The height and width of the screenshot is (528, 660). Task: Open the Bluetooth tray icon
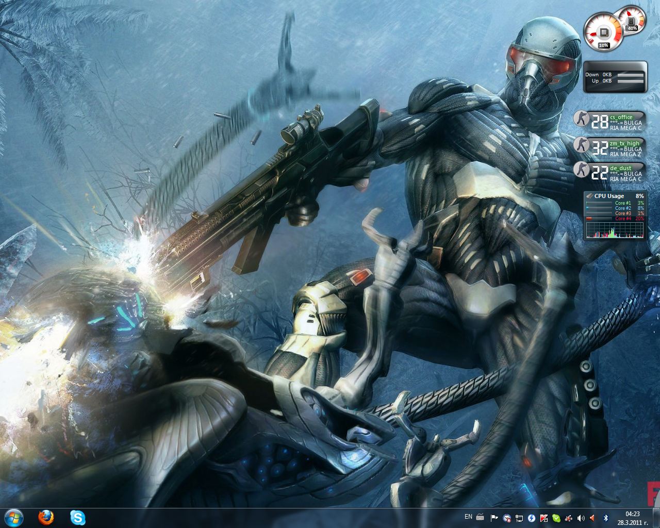(606, 518)
